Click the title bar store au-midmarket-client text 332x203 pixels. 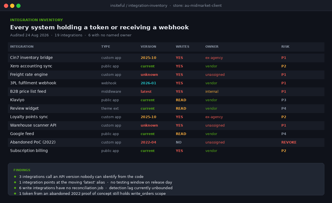coord(197,6)
